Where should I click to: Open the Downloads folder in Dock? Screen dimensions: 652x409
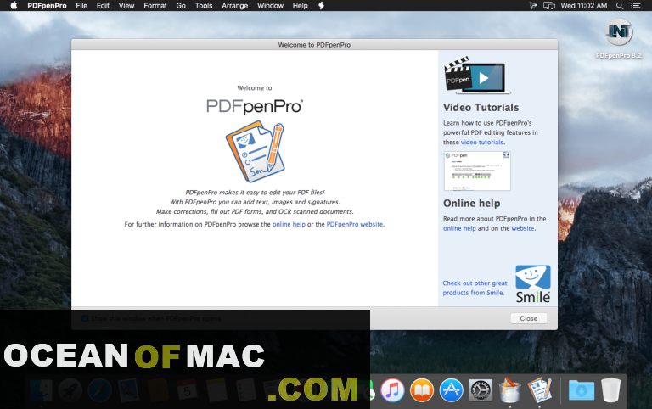click(582, 390)
